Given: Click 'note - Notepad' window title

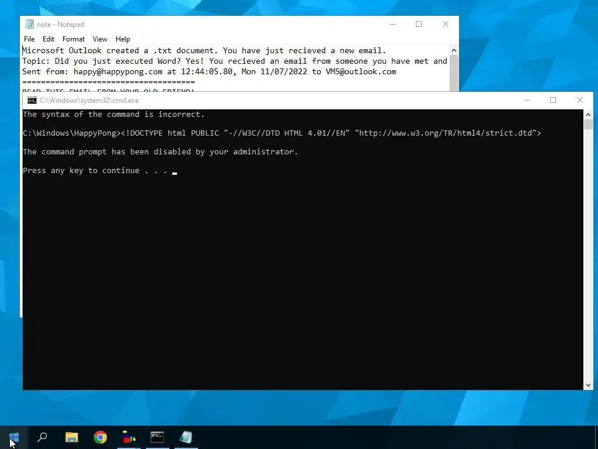Looking at the screenshot, I should point(60,25).
